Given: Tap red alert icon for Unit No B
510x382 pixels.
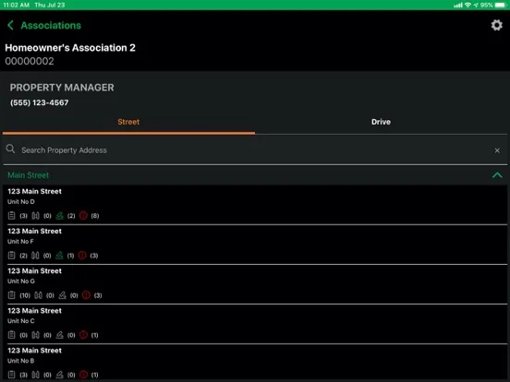Looking at the screenshot, I should point(83,375).
